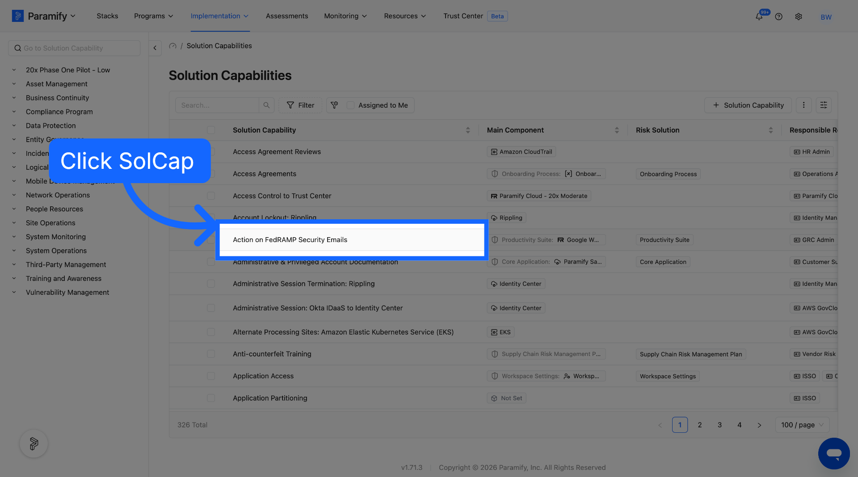Expand Vulnerability Management tree item
Viewport: 858px width, 477px height.
14,292
